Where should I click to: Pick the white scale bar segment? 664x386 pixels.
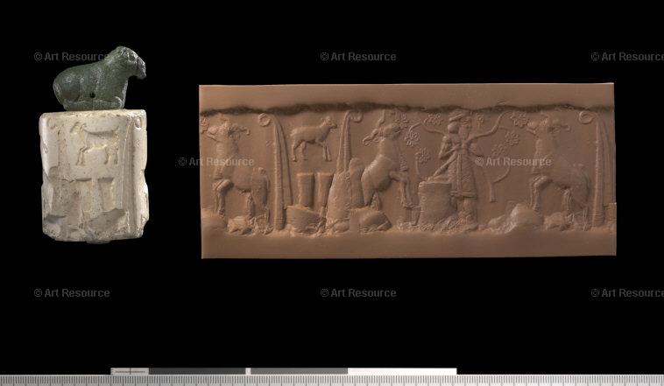pos(402,371)
